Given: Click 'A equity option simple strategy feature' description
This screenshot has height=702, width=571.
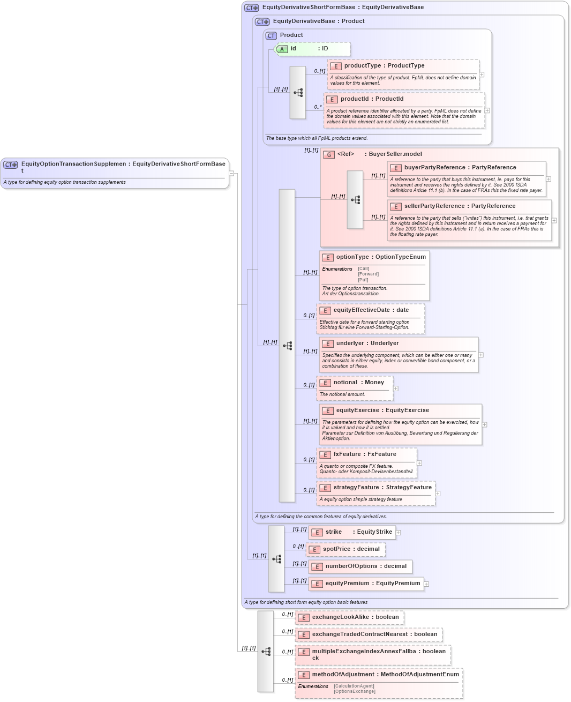Looking at the screenshot, I should pos(360,499).
